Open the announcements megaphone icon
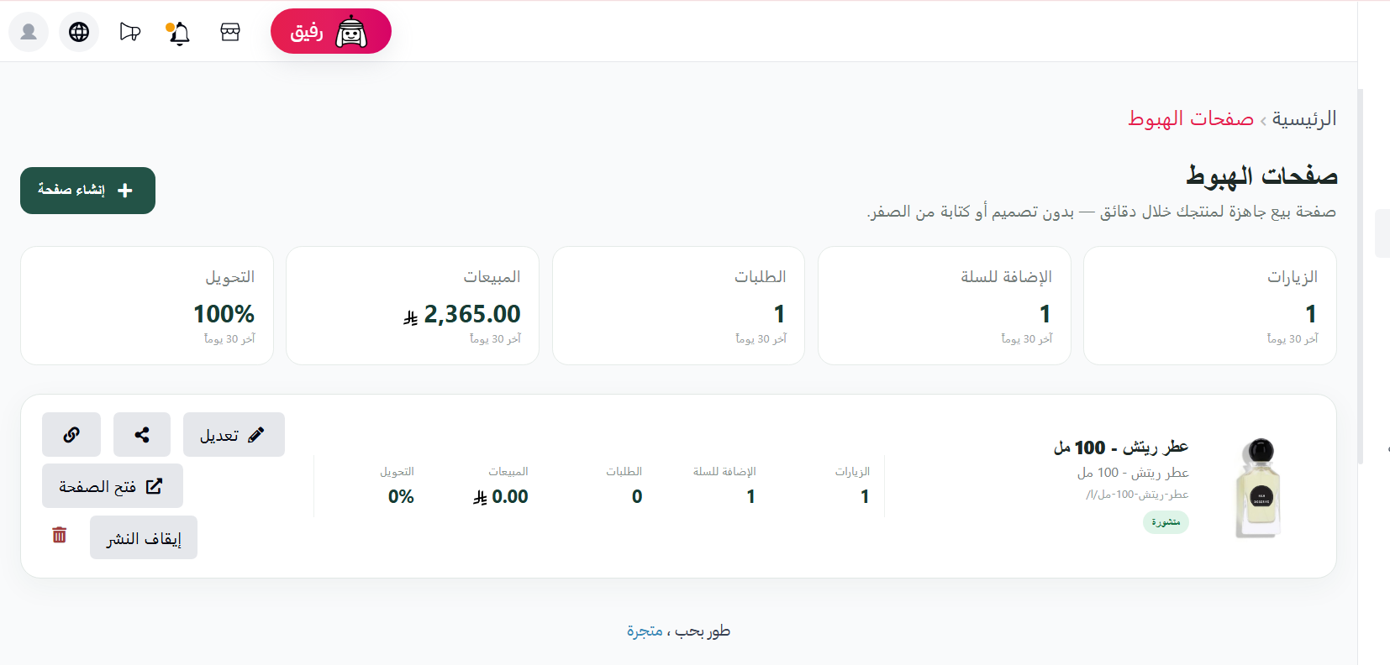 (129, 32)
